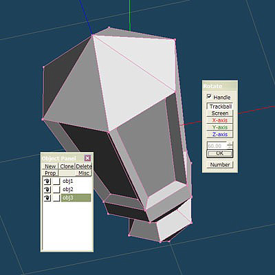Check the lock box beside obj2
Screen dimensions: 275x275
[x=56, y=190]
